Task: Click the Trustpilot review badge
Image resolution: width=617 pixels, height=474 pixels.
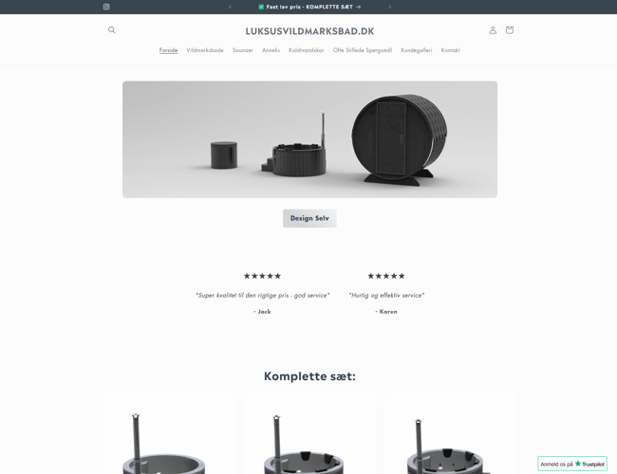Action: click(x=572, y=464)
